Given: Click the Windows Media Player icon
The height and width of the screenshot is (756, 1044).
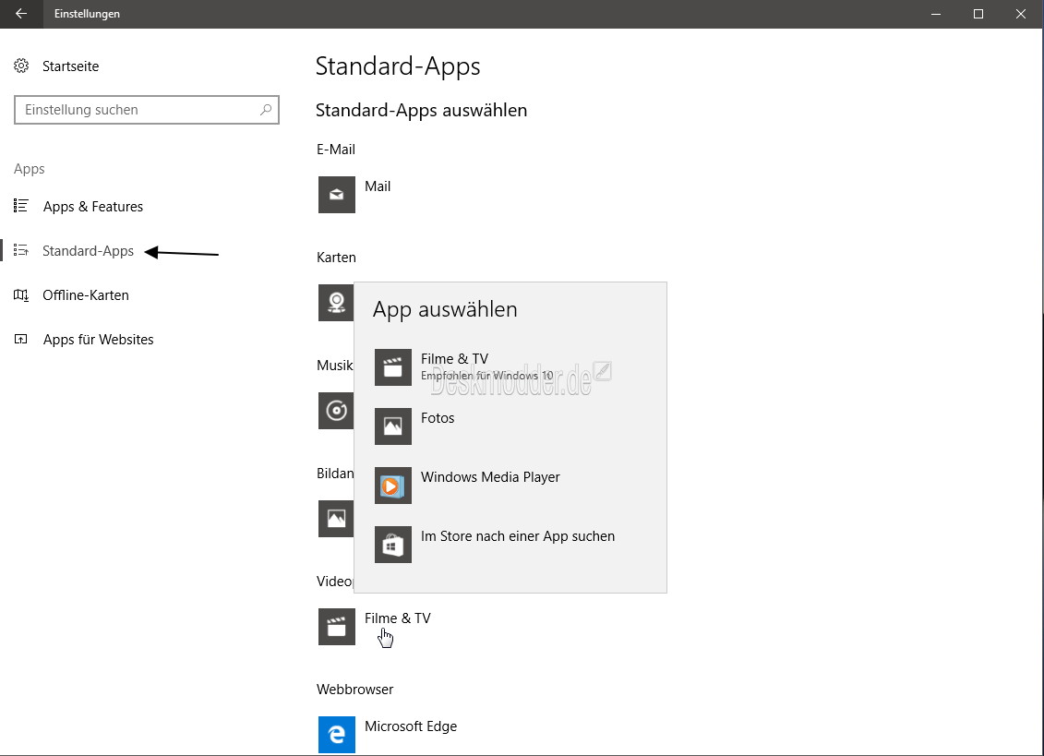Looking at the screenshot, I should (x=393, y=486).
